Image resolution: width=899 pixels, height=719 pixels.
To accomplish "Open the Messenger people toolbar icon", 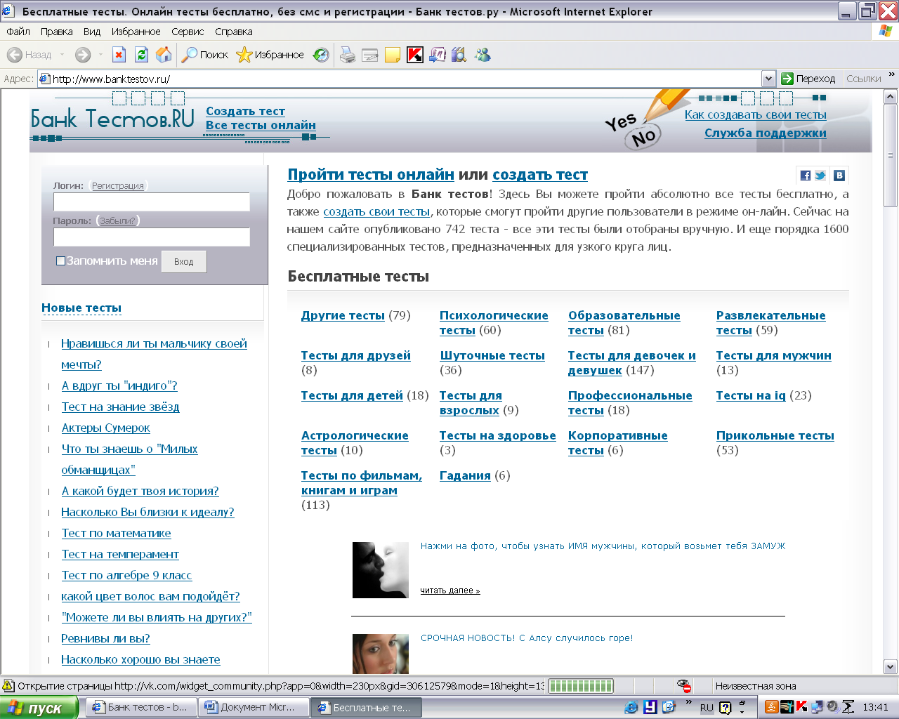I will [483, 55].
